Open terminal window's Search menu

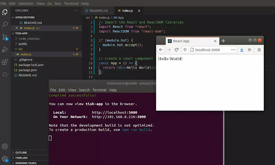84,90
